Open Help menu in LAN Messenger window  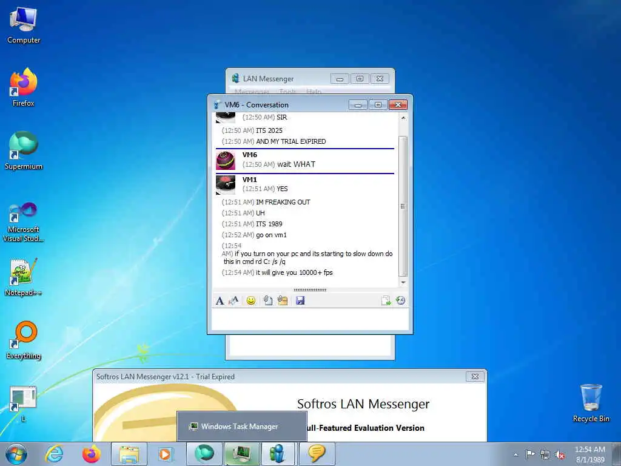click(x=314, y=92)
